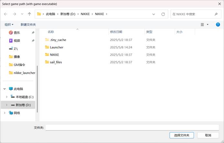Sort by 类型 column header
Viewport: 224px width, 143px height.
point(149,32)
